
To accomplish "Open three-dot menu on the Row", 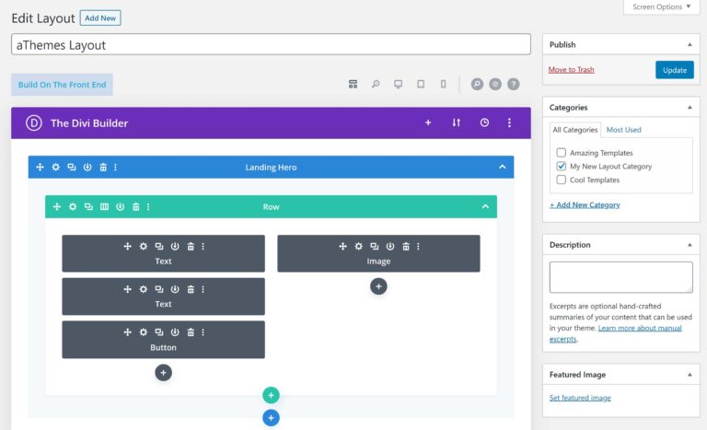I will point(148,206).
